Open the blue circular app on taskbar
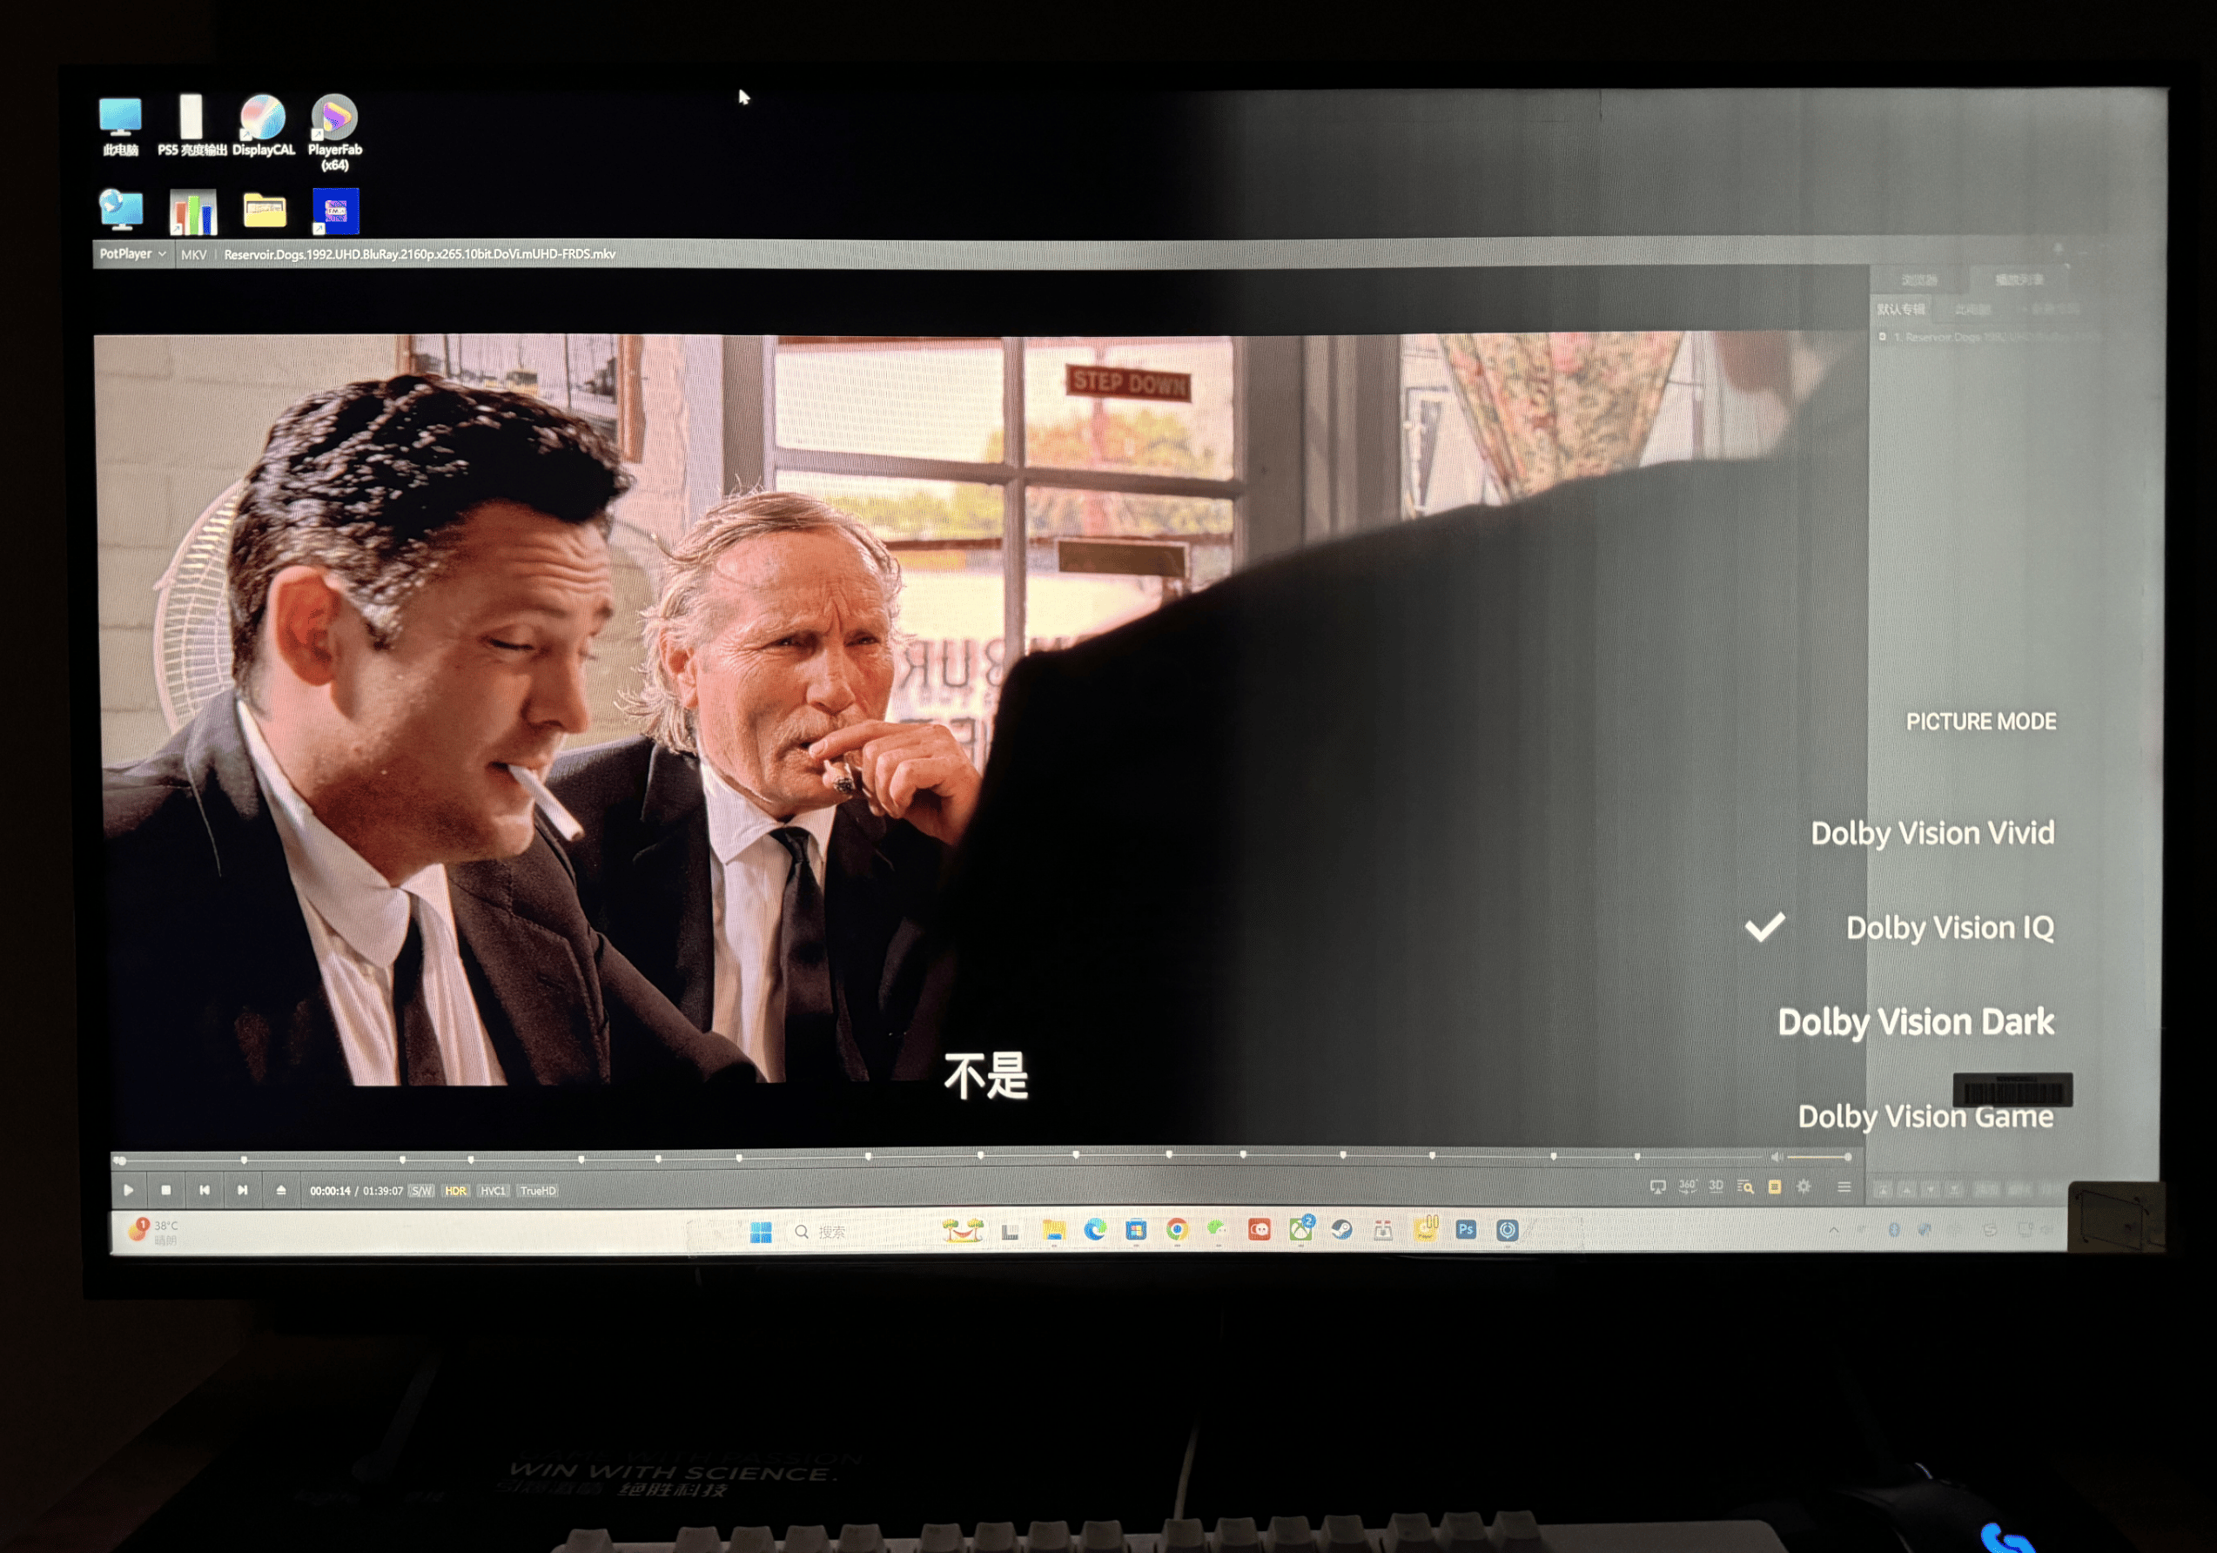This screenshot has width=2217, height=1553. pos(1508,1229)
